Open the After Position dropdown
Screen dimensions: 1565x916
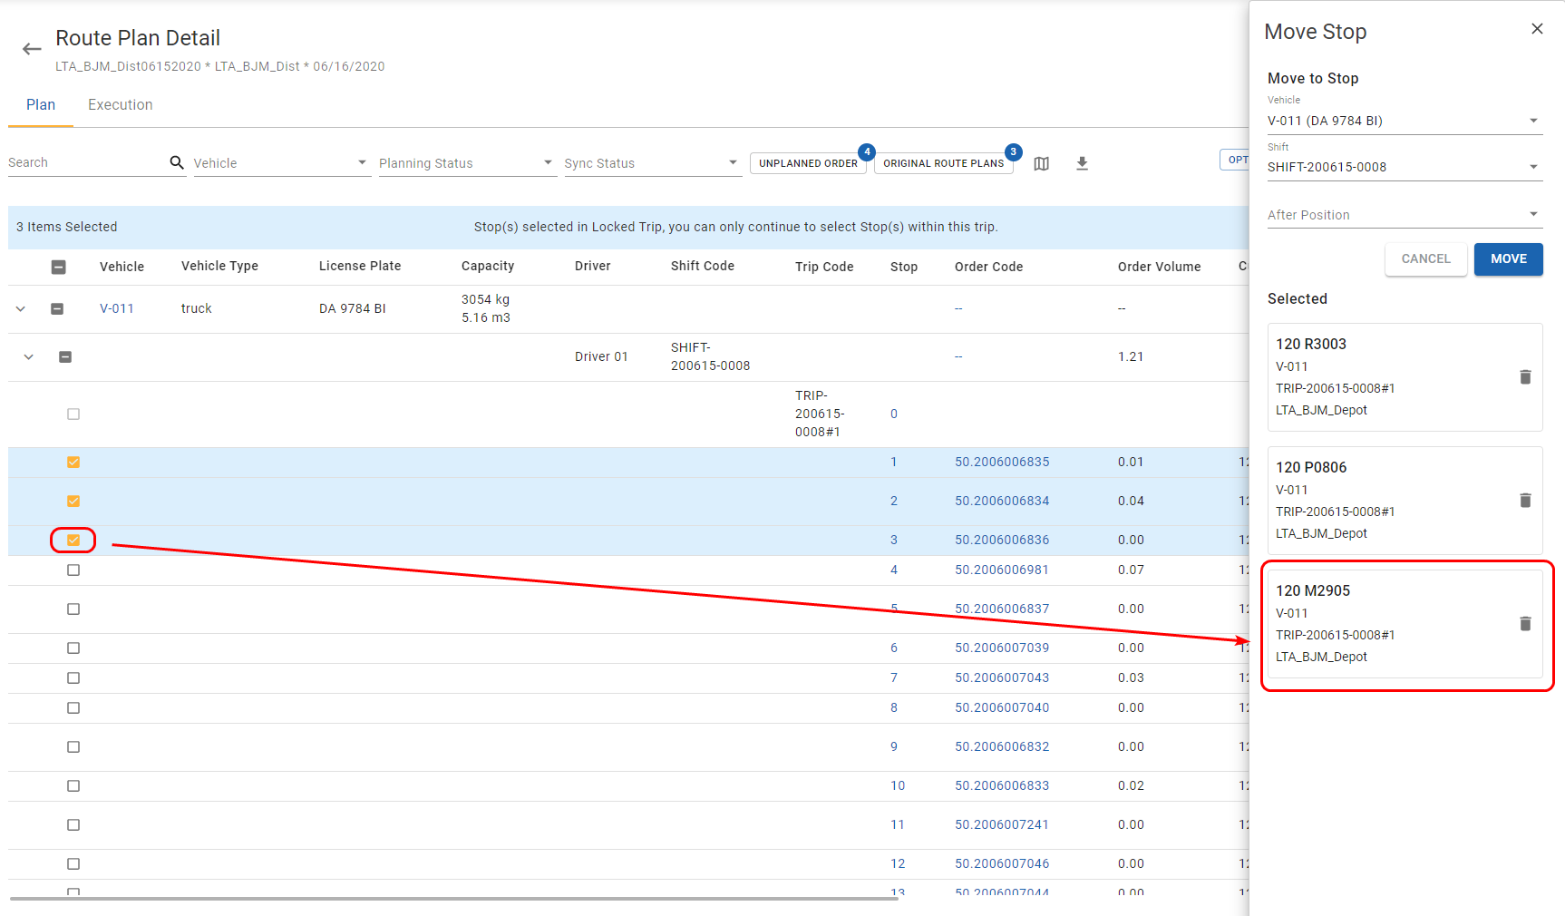pyautogui.click(x=1405, y=215)
